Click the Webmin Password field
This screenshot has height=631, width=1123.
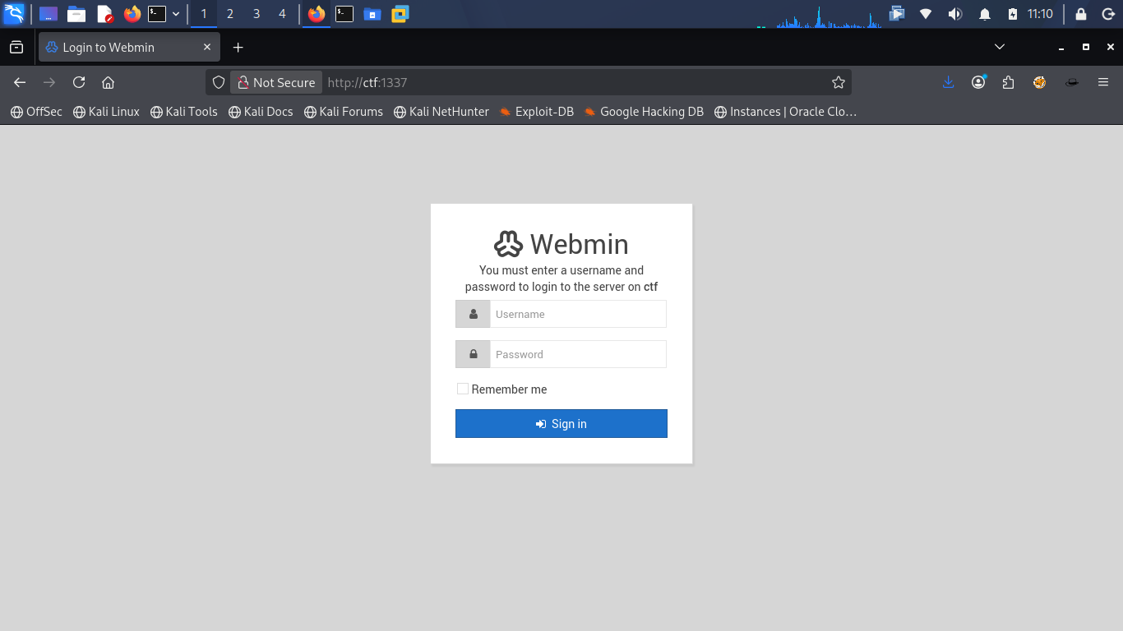(x=578, y=354)
